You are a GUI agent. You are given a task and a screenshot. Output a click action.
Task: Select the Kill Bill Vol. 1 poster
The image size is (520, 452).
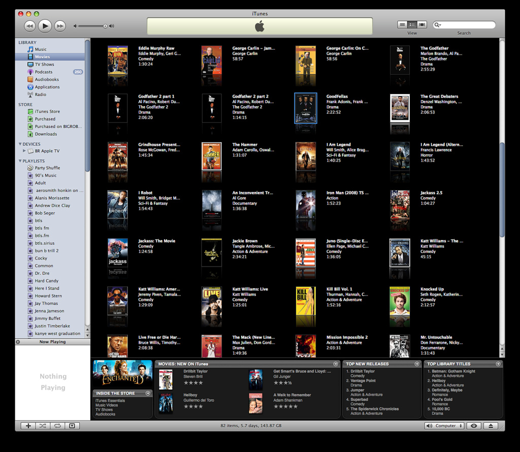pyautogui.click(x=306, y=301)
